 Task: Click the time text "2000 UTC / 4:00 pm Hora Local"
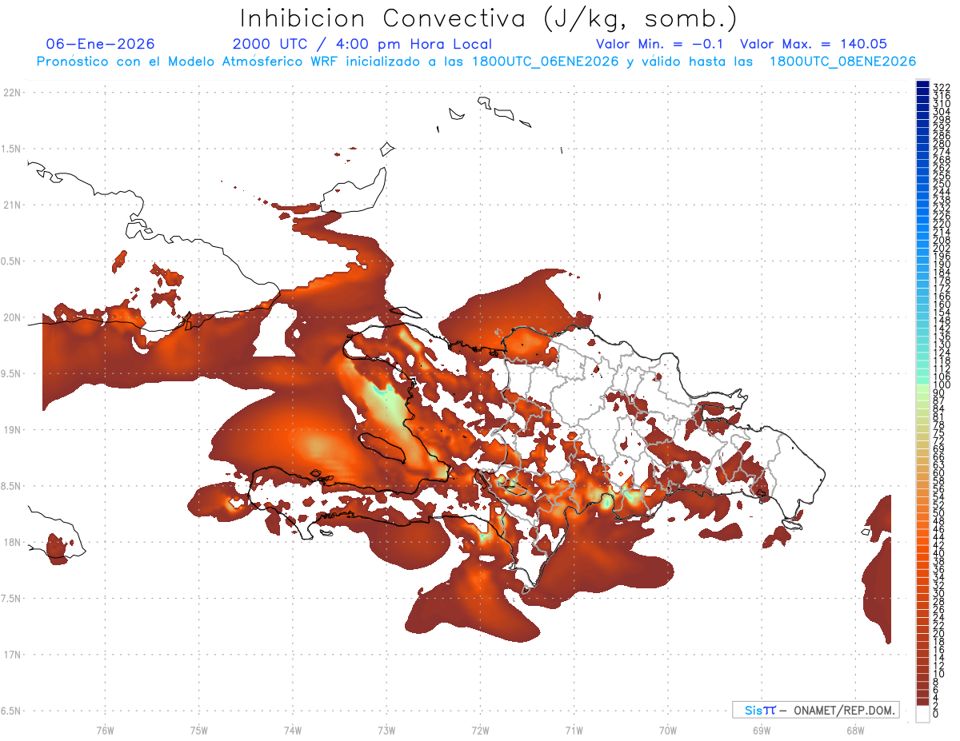362,45
